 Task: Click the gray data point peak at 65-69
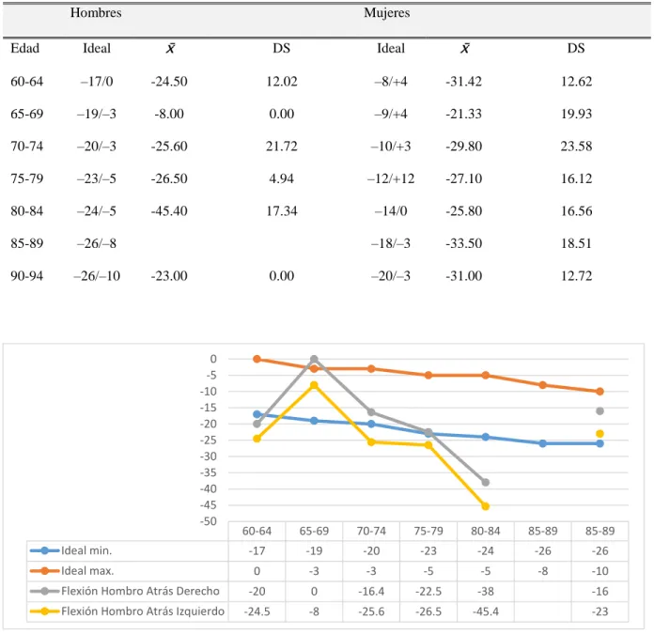[x=314, y=359]
